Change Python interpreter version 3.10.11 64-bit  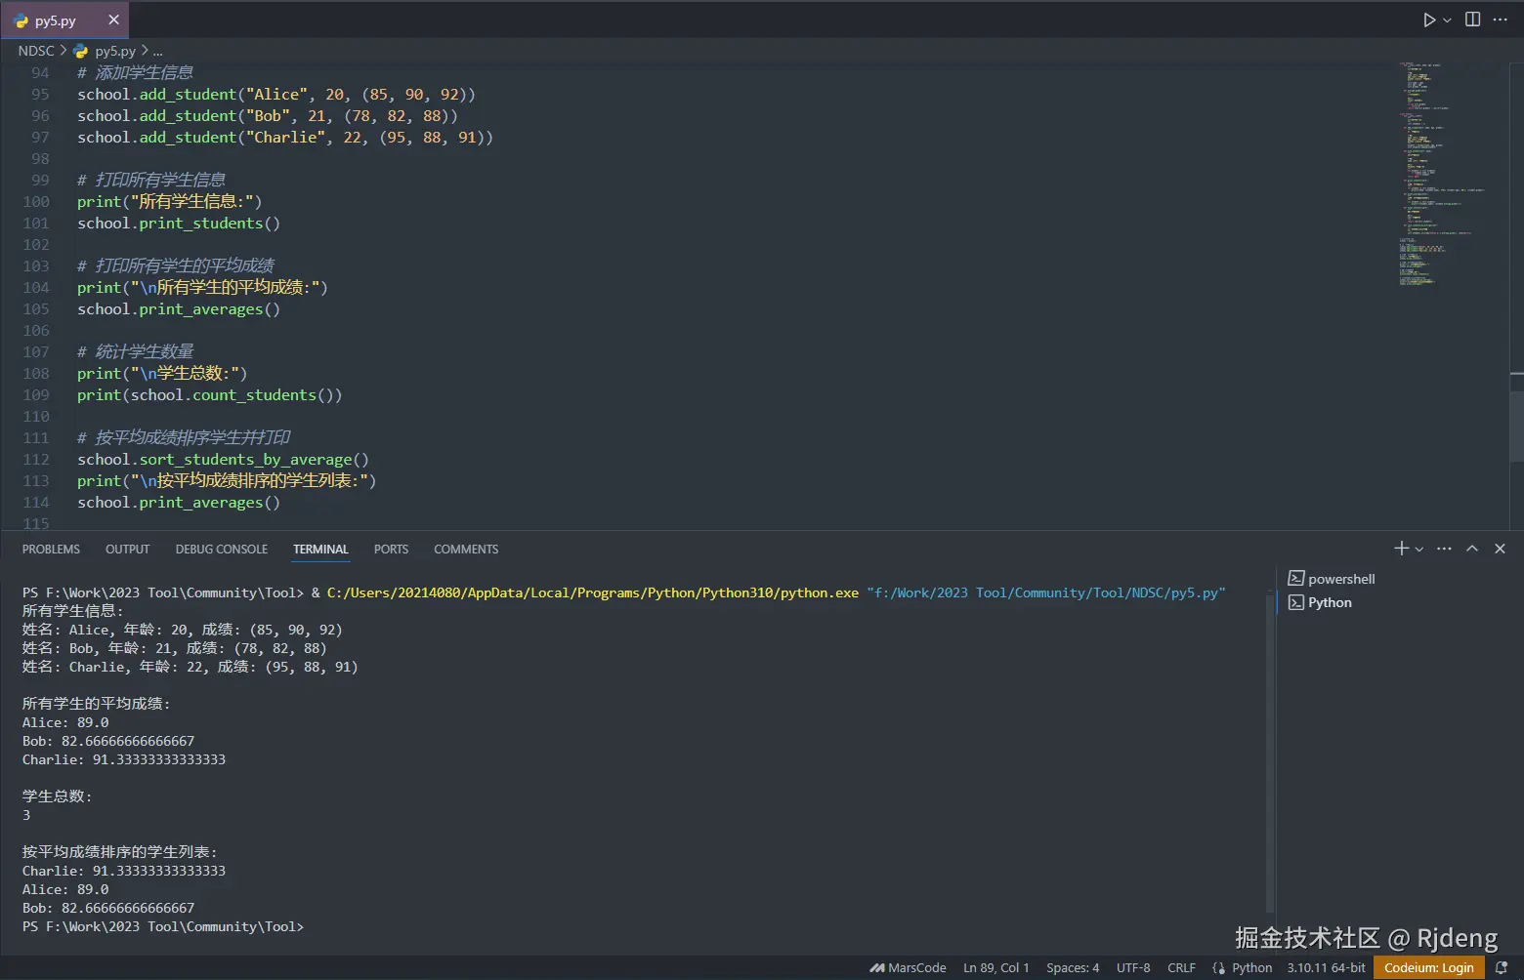pyautogui.click(x=1326, y=967)
